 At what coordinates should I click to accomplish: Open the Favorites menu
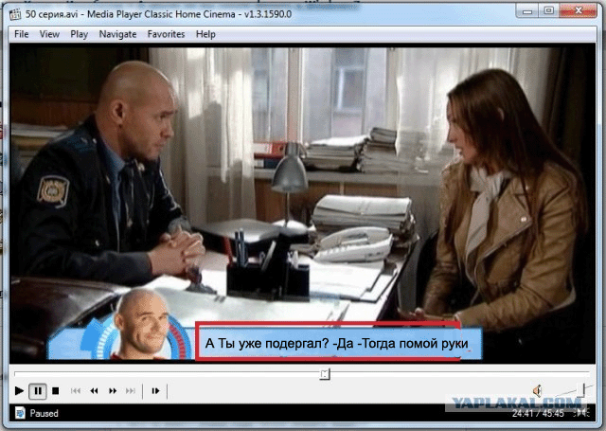pyautogui.click(x=167, y=34)
